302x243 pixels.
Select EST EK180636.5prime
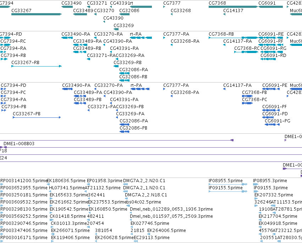[66, 181]
